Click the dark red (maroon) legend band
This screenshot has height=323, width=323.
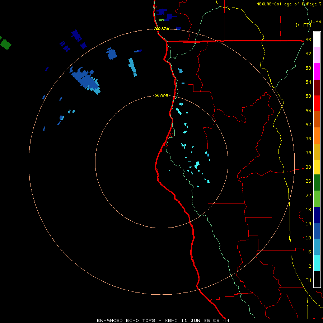317,88
